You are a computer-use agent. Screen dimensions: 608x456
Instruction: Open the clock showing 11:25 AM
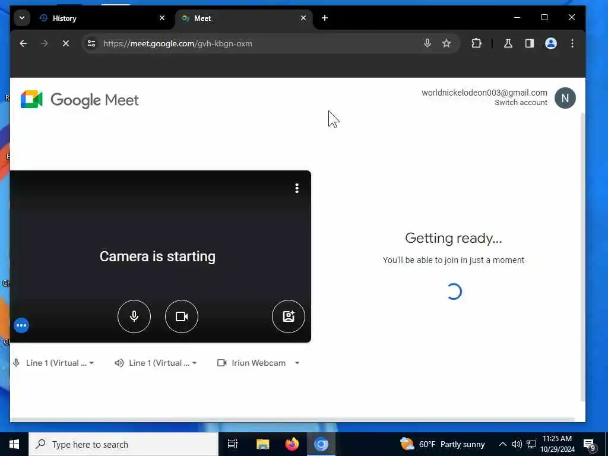pyautogui.click(x=557, y=444)
